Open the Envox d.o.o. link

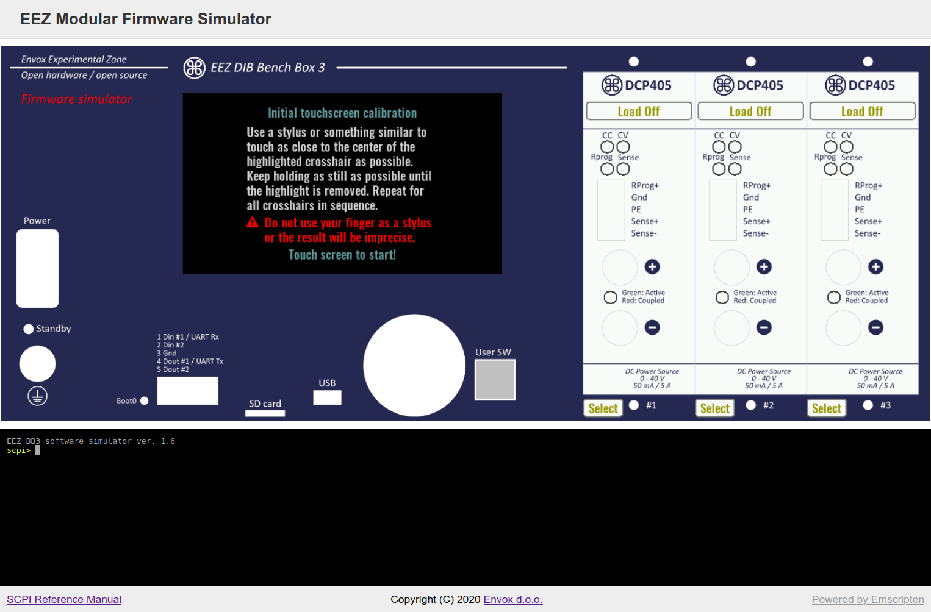pos(513,599)
